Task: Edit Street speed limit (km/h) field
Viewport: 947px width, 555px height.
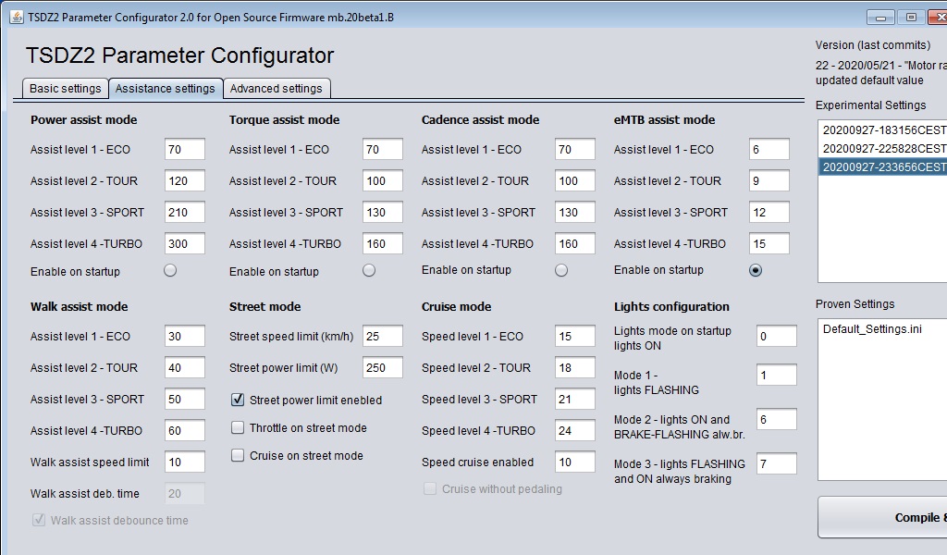Action: point(383,336)
